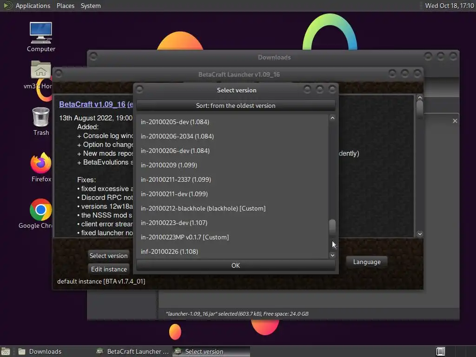This screenshot has height=357, width=476.
Task: Confirm with the OK button
Action: [236, 265]
